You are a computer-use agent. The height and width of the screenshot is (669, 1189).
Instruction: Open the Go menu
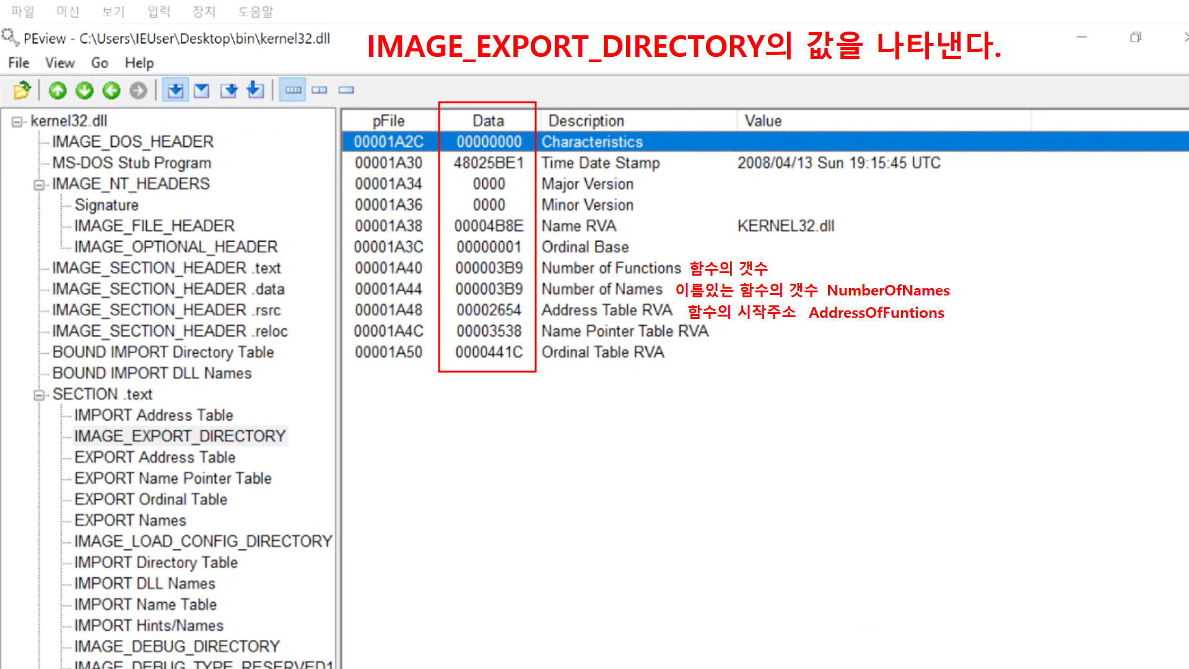(100, 63)
